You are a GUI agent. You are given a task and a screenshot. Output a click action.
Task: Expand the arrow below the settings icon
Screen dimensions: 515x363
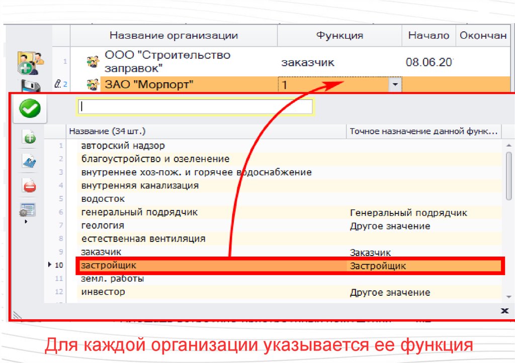[25, 221]
